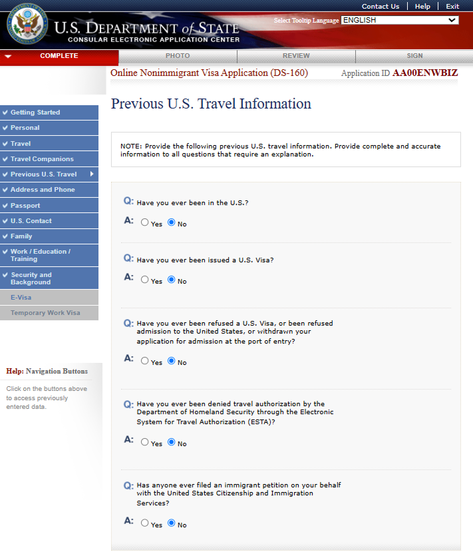Click the Application ID AA00ENWBIZ text
Screen dimensions: 473x556
click(399, 73)
